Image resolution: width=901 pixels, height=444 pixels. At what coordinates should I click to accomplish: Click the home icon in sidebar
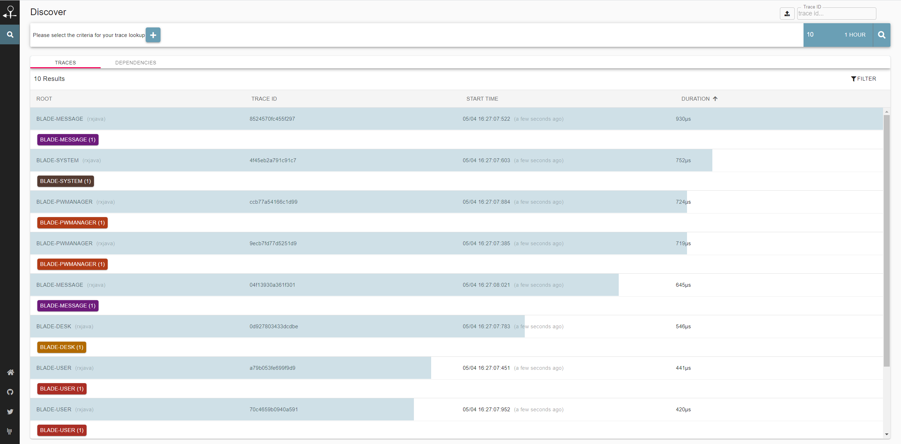click(10, 372)
